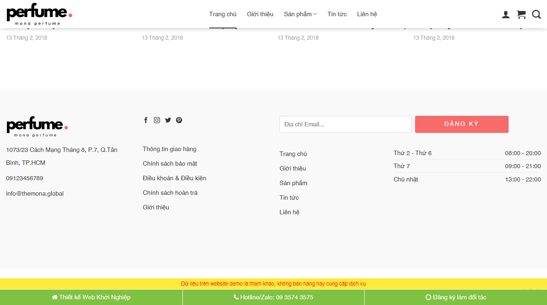The height and width of the screenshot is (305, 547).
Task: Click footer Trang chủ link
Action: point(293,154)
